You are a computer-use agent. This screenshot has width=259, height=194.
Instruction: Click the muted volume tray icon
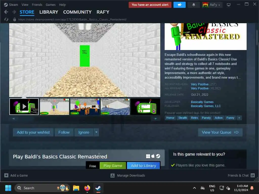(x=228, y=188)
